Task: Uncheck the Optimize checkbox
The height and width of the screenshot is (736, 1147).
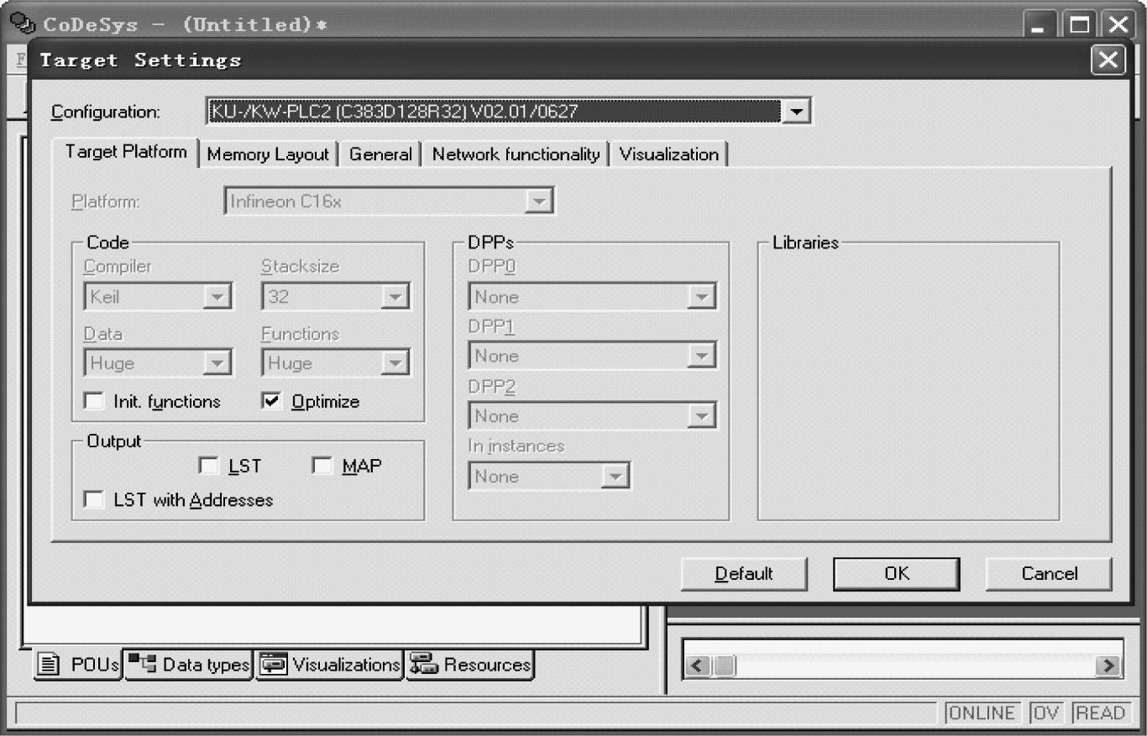Action: [x=271, y=402]
